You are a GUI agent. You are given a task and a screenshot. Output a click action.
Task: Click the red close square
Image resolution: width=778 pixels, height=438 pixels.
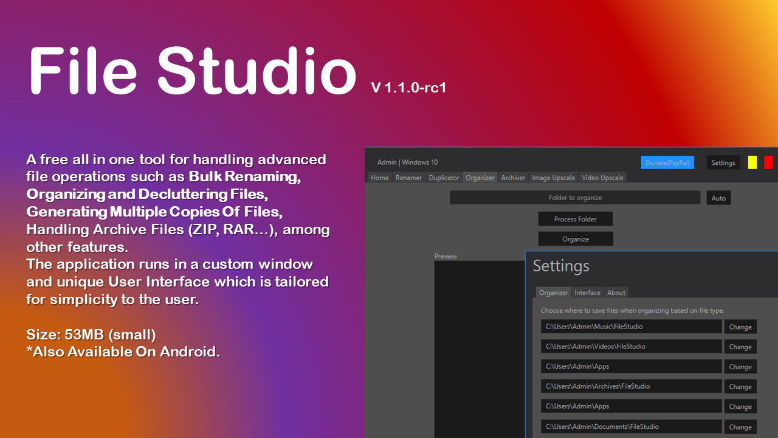(768, 162)
